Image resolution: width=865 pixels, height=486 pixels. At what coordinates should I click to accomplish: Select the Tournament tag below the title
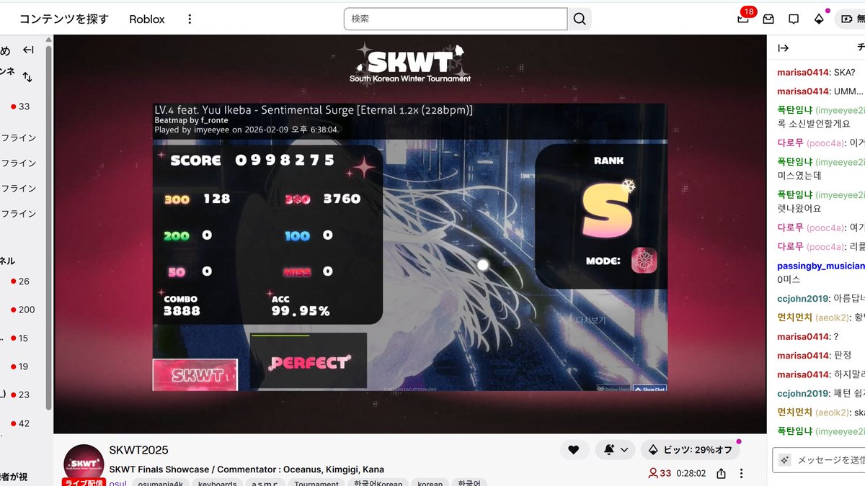[316, 483]
